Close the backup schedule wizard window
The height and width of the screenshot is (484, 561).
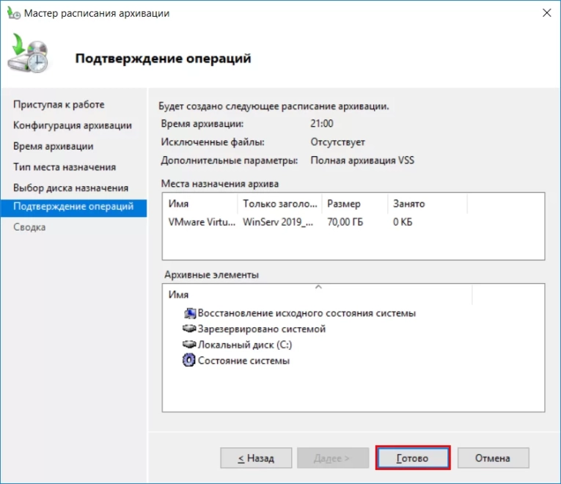pos(546,13)
